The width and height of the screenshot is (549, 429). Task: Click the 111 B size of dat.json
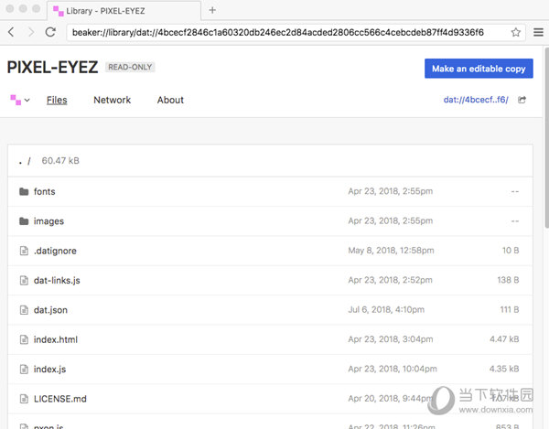pyautogui.click(x=510, y=309)
